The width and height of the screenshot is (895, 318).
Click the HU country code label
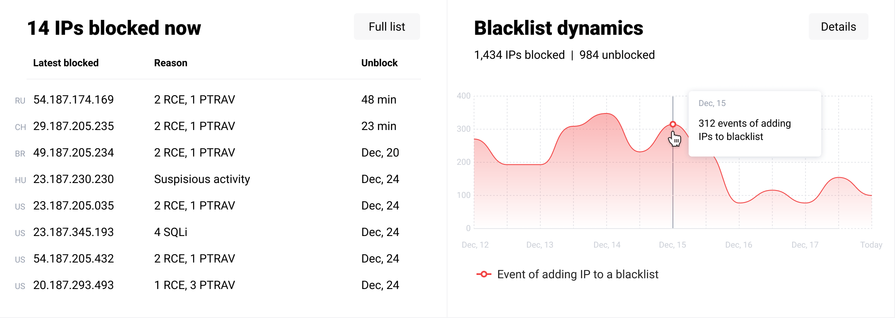[x=20, y=180]
